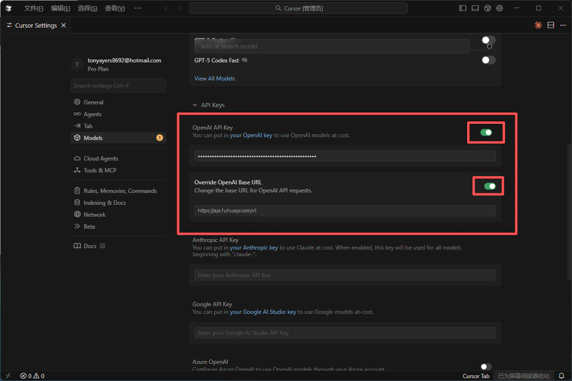Click the Network globe icon in sidebar
572x381 pixels.
click(x=77, y=214)
